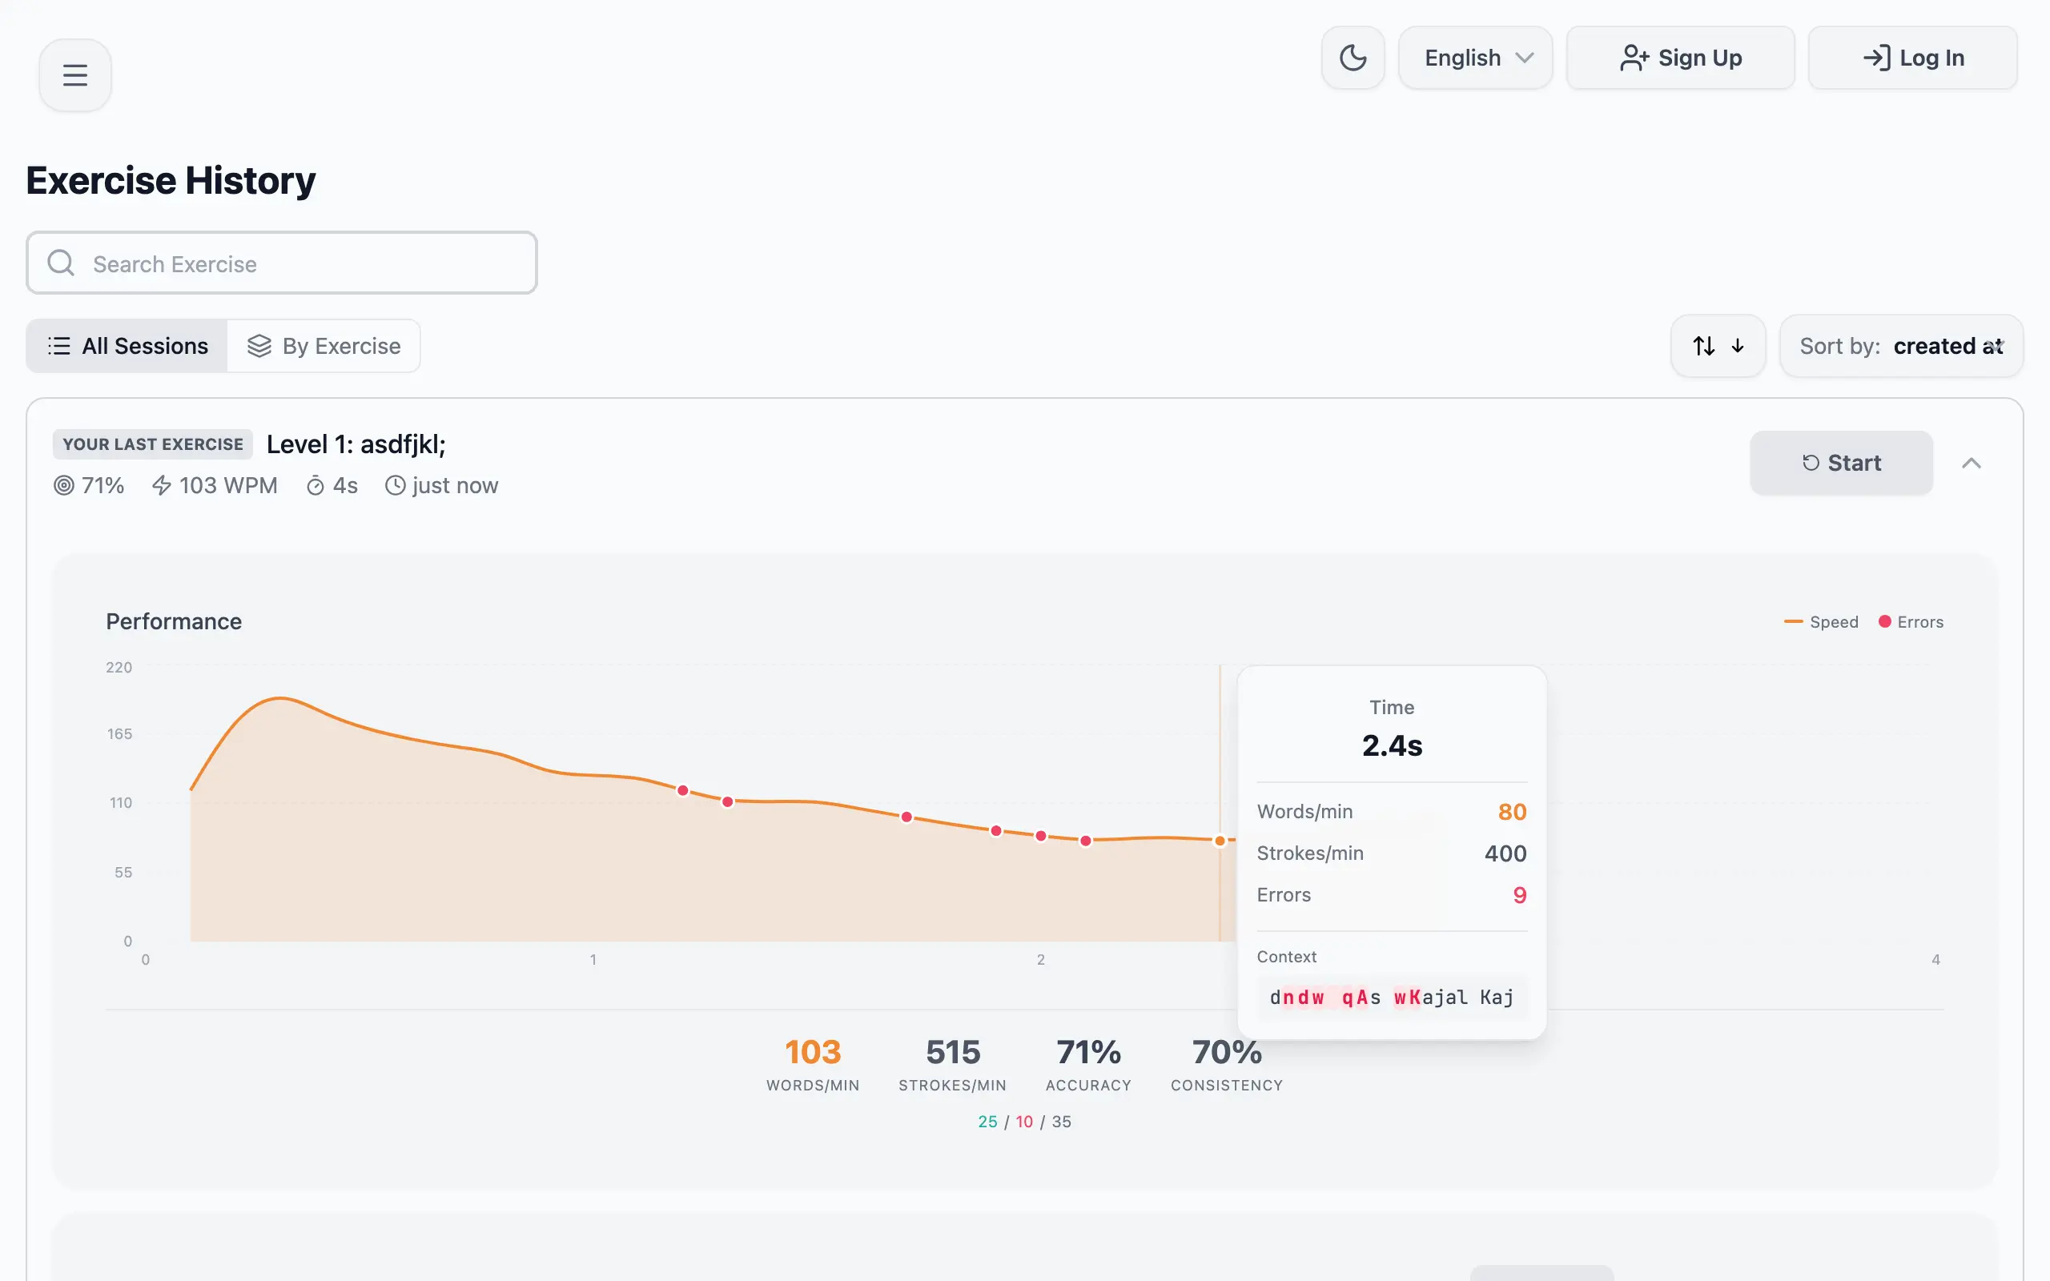
Task: Toggle dark mode with the moon icon
Action: [x=1352, y=58]
